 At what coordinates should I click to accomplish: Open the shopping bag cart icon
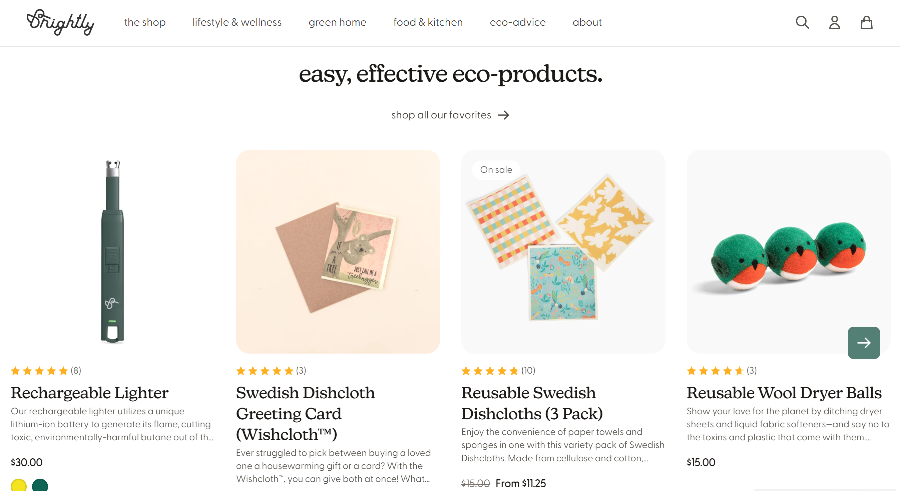(x=866, y=23)
